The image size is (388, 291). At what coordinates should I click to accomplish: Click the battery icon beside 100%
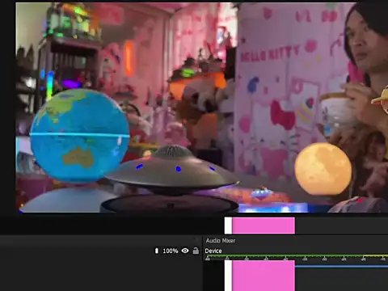tap(157, 251)
